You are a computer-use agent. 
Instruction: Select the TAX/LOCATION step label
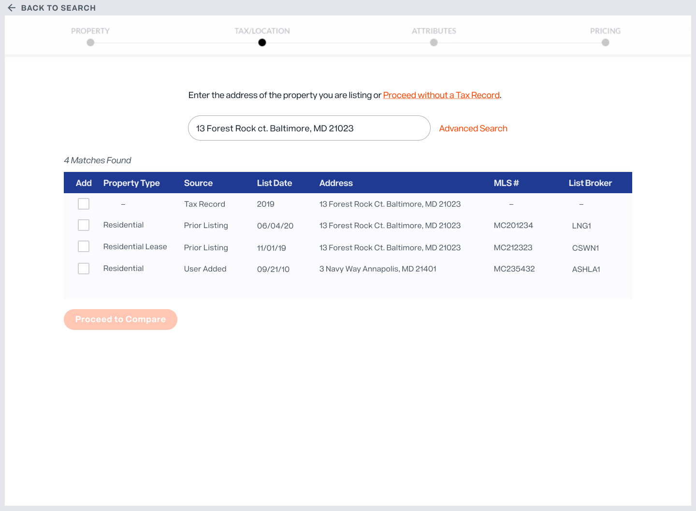point(262,30)
